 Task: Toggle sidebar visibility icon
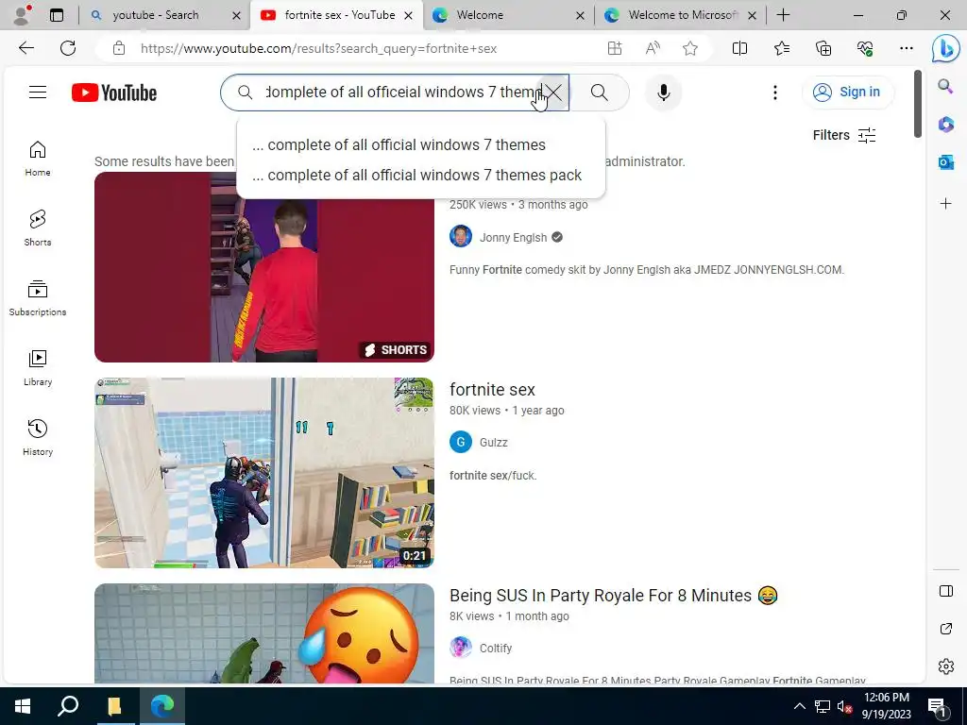945,591
